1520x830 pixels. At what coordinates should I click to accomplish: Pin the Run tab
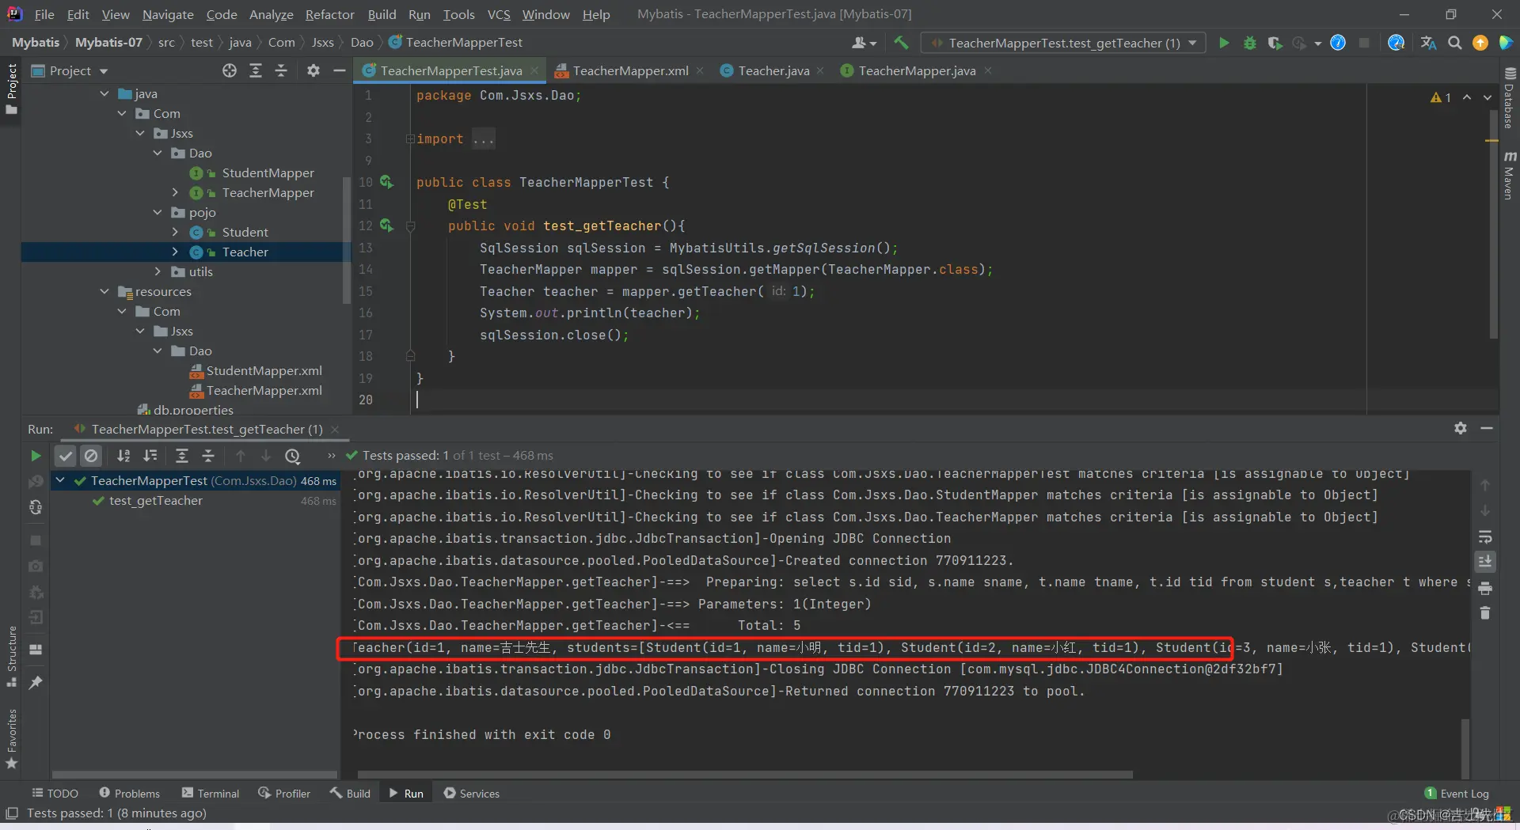click(x=36, y=682)
